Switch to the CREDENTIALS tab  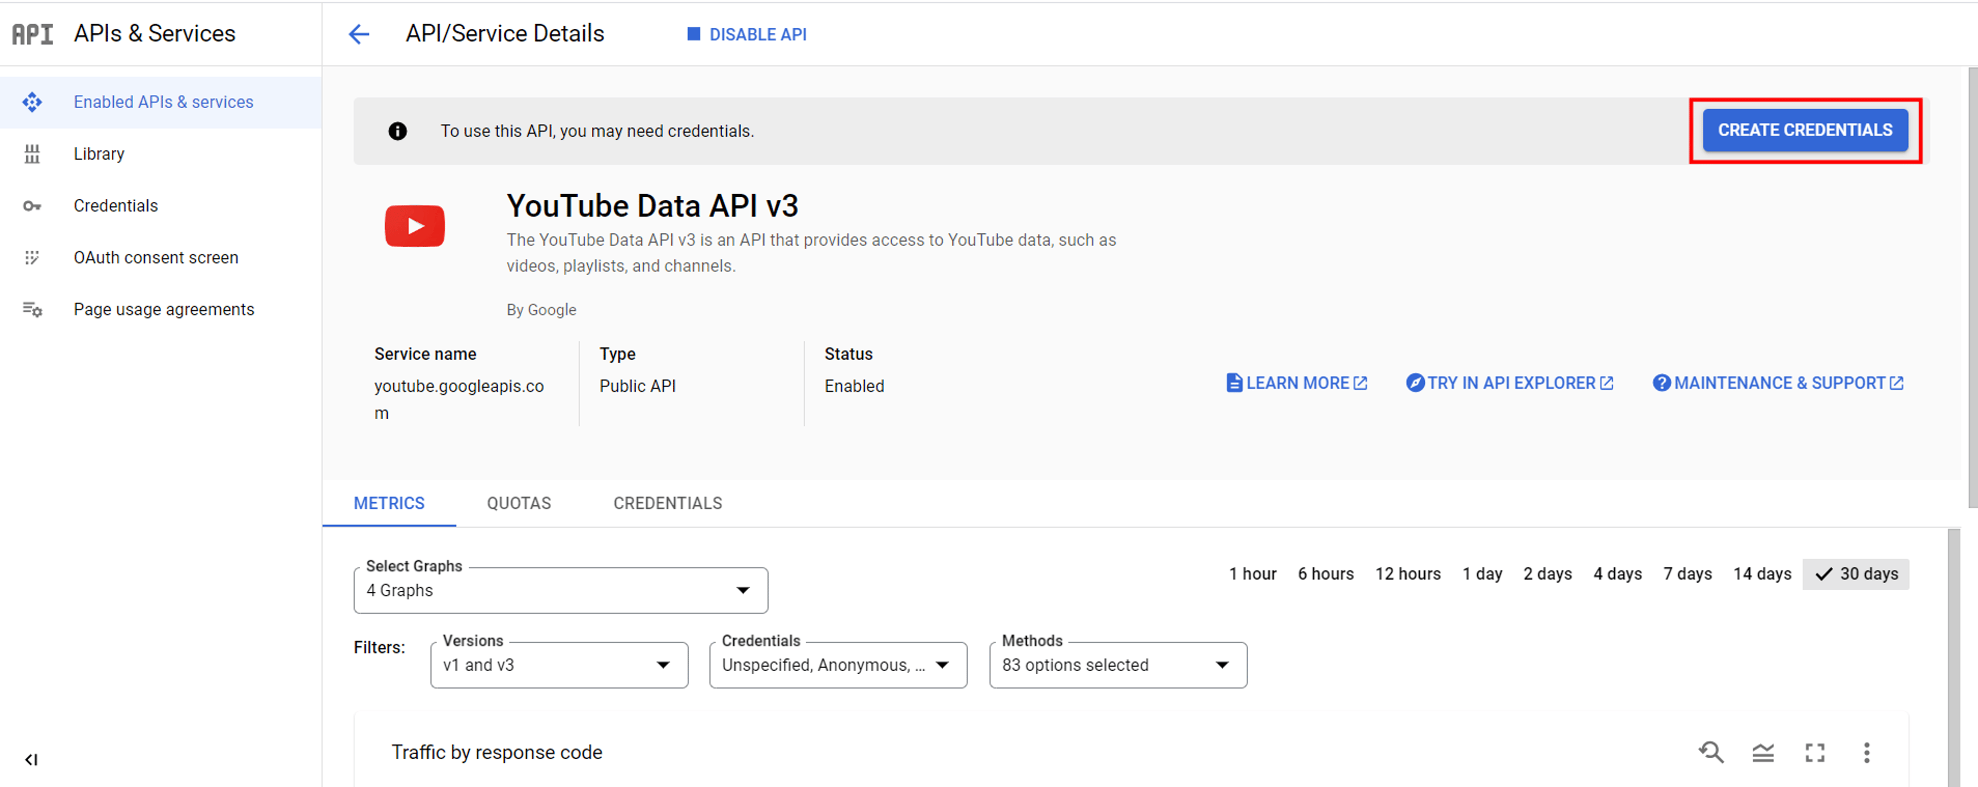tap(668, 503)
